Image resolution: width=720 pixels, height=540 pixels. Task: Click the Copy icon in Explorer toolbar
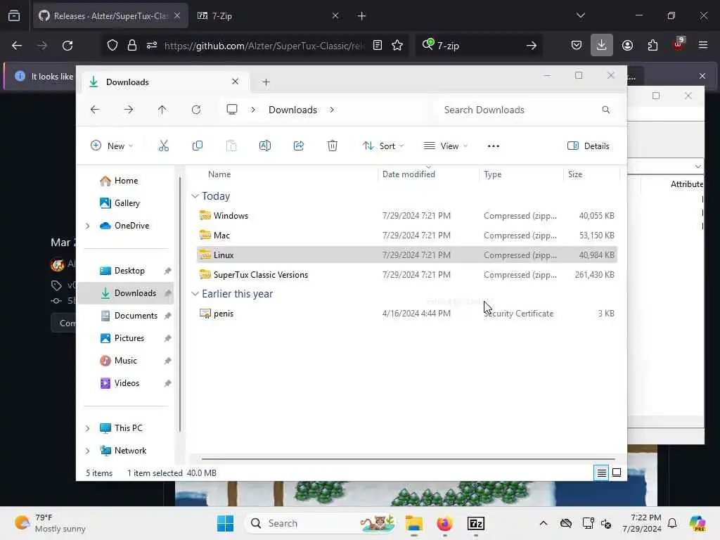(x=198, y=146)
